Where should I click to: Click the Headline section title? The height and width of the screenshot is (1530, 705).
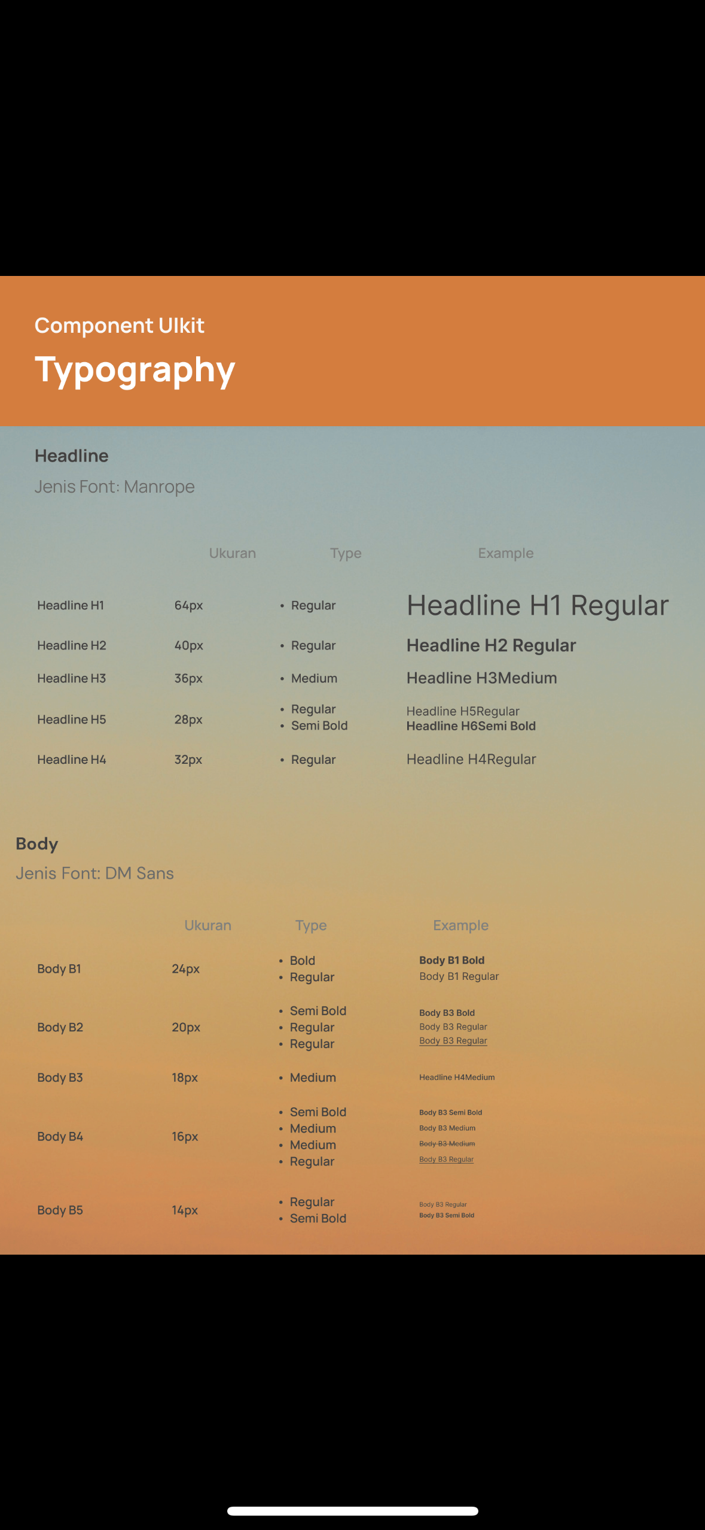pyautogui.click(x=72, y=456)
